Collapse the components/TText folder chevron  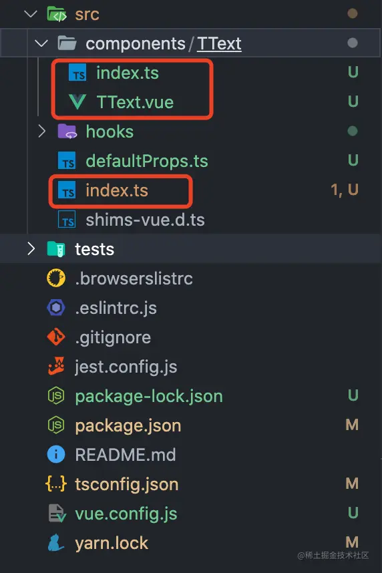tap(41, 43)
